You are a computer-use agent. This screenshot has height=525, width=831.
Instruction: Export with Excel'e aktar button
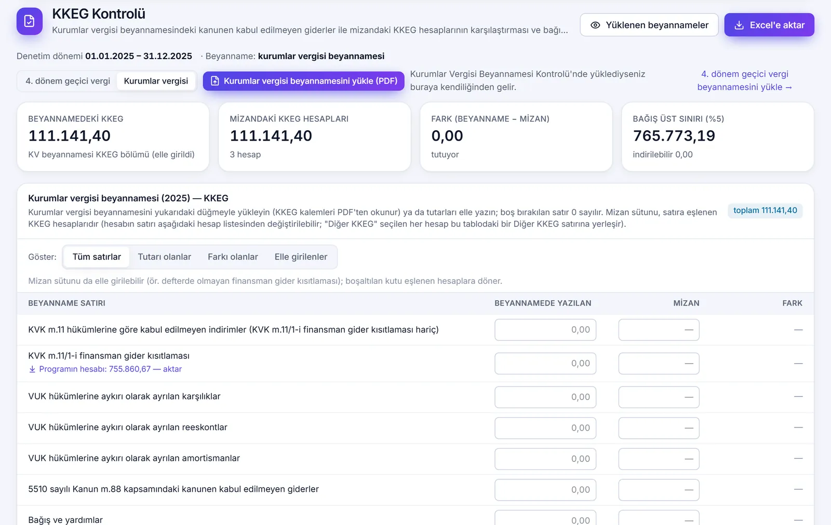(x=769, y=25)
